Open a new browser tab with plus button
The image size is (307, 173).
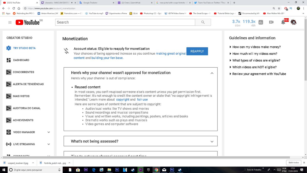click(234, 3)
